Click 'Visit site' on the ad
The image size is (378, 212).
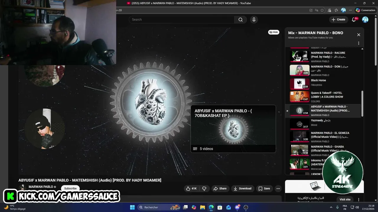coord(345,199)
